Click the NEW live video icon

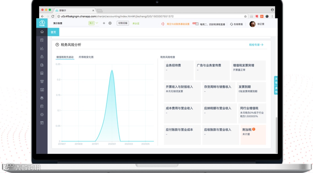click(195, 24)
